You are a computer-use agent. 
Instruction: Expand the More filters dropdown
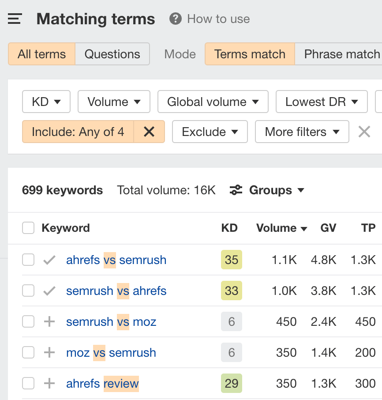pos(302,132)
